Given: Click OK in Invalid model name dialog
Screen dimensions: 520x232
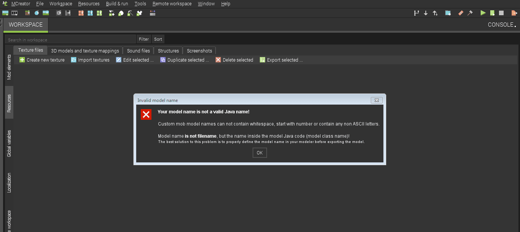Looking at the screenshot, I should click(260, 153).
